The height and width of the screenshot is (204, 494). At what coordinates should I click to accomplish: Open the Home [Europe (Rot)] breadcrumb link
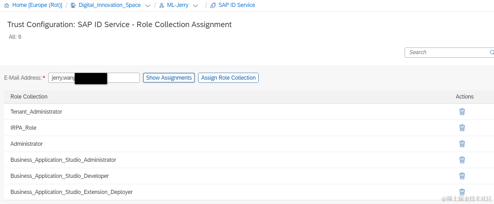37,5
